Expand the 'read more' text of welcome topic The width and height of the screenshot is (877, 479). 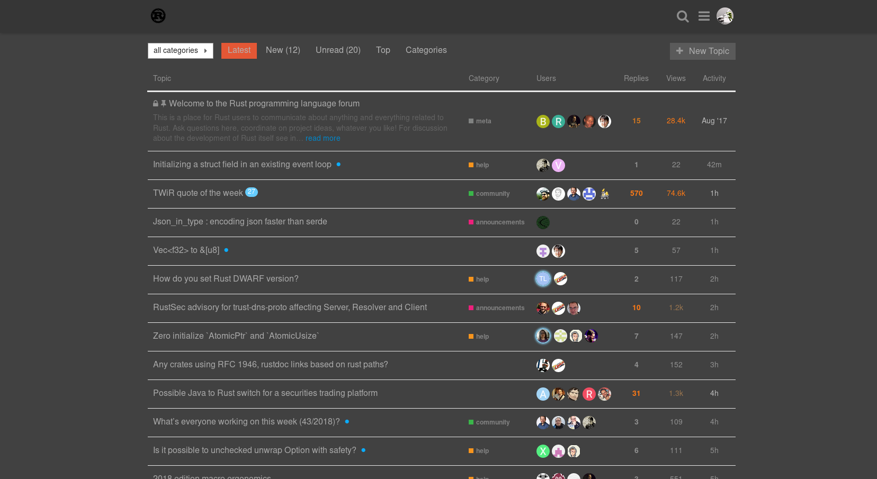tap(323, 138)
